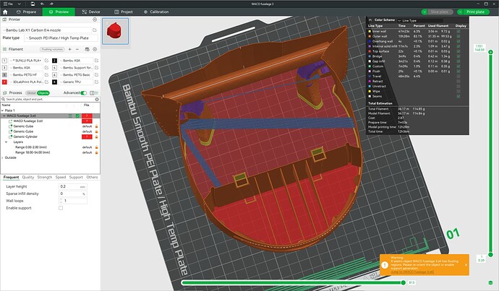Image resolution: width=499 pixels, height=291 pixels.
Task: Collapse the Color Scheme legend panel arrow
Action: (370, 19)
